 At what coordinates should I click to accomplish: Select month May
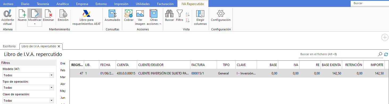coord(63,91)
